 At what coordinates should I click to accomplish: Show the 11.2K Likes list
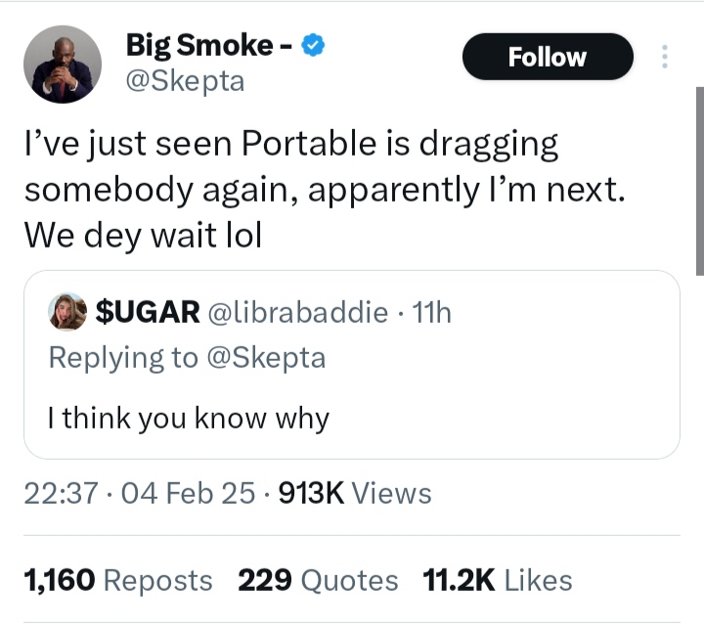point(497,580)
